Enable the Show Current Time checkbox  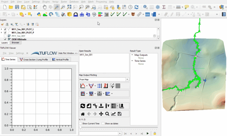80,124
